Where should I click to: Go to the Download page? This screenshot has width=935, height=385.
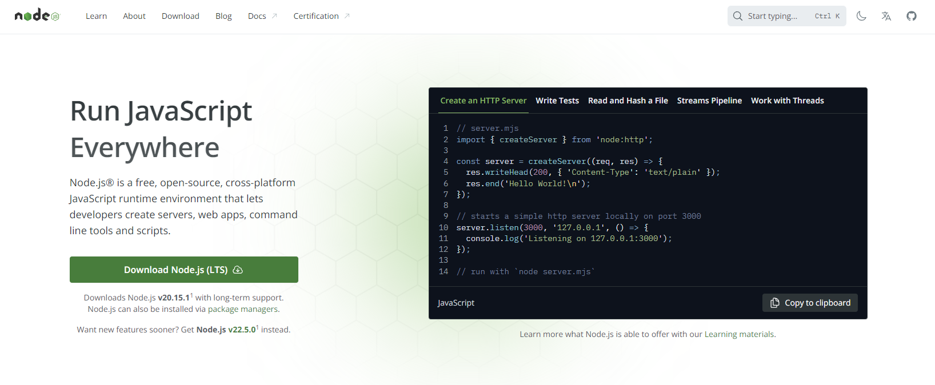pyautogui.click(x=181, y=16)
